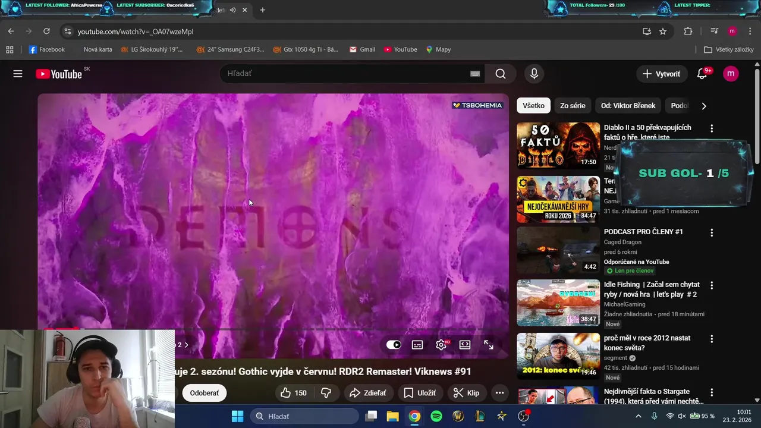This screenshot has width=761, height=428.
Task: Reload the page in Chrome
Action: point(46,32)
